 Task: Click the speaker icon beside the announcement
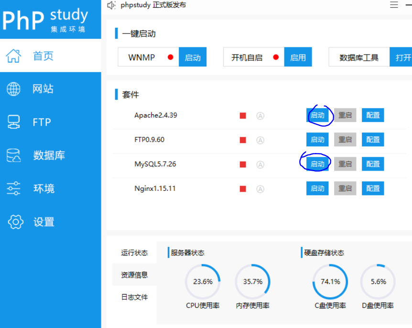pos(111,5)
